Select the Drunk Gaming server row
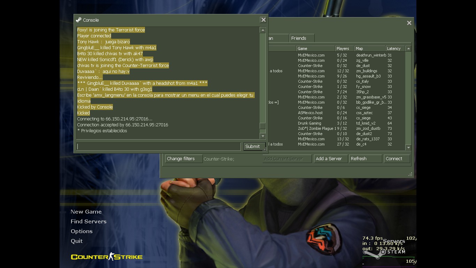 (x=336, y=123)
